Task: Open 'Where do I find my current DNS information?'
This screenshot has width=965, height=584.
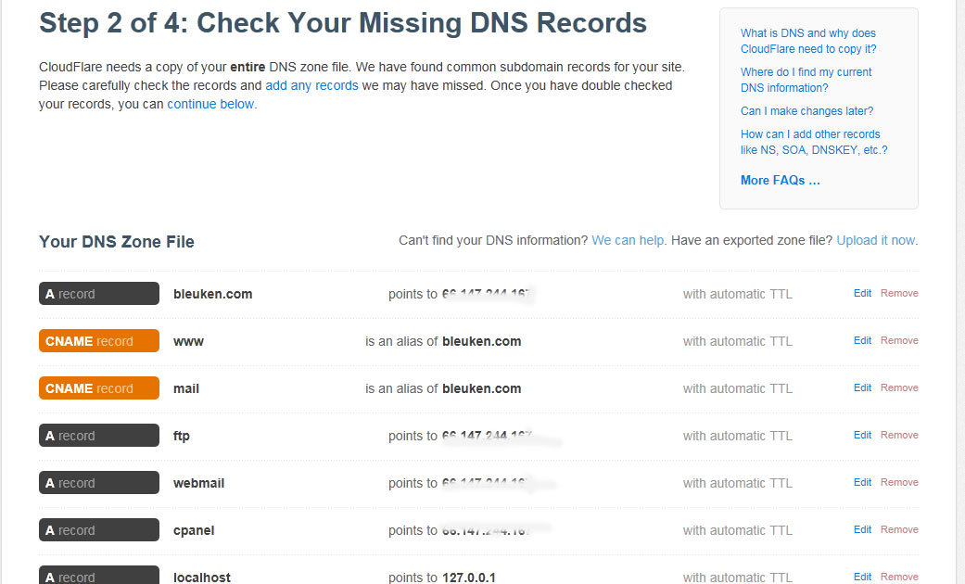Action: (806, 80)
